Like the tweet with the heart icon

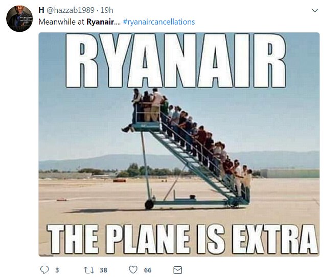[133, 269]
